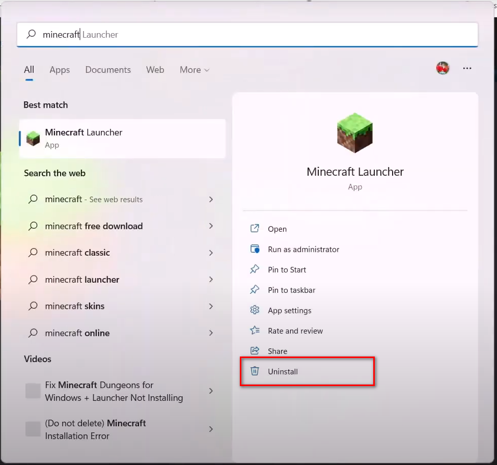This screenshot has width=497, height=465.
Task: Click search icon beside 'minecraft skins'
Action: 33,306
